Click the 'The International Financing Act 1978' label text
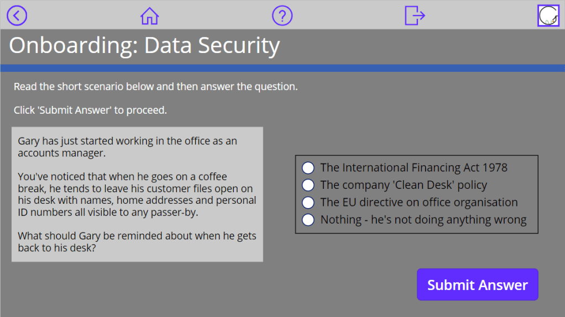Image resolution: width=565 pixels, height=317 pixels. point(414,167)
